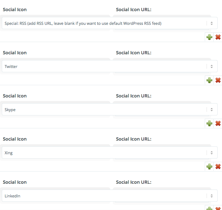Open the LinkedIn social icon dropdown

110,196
